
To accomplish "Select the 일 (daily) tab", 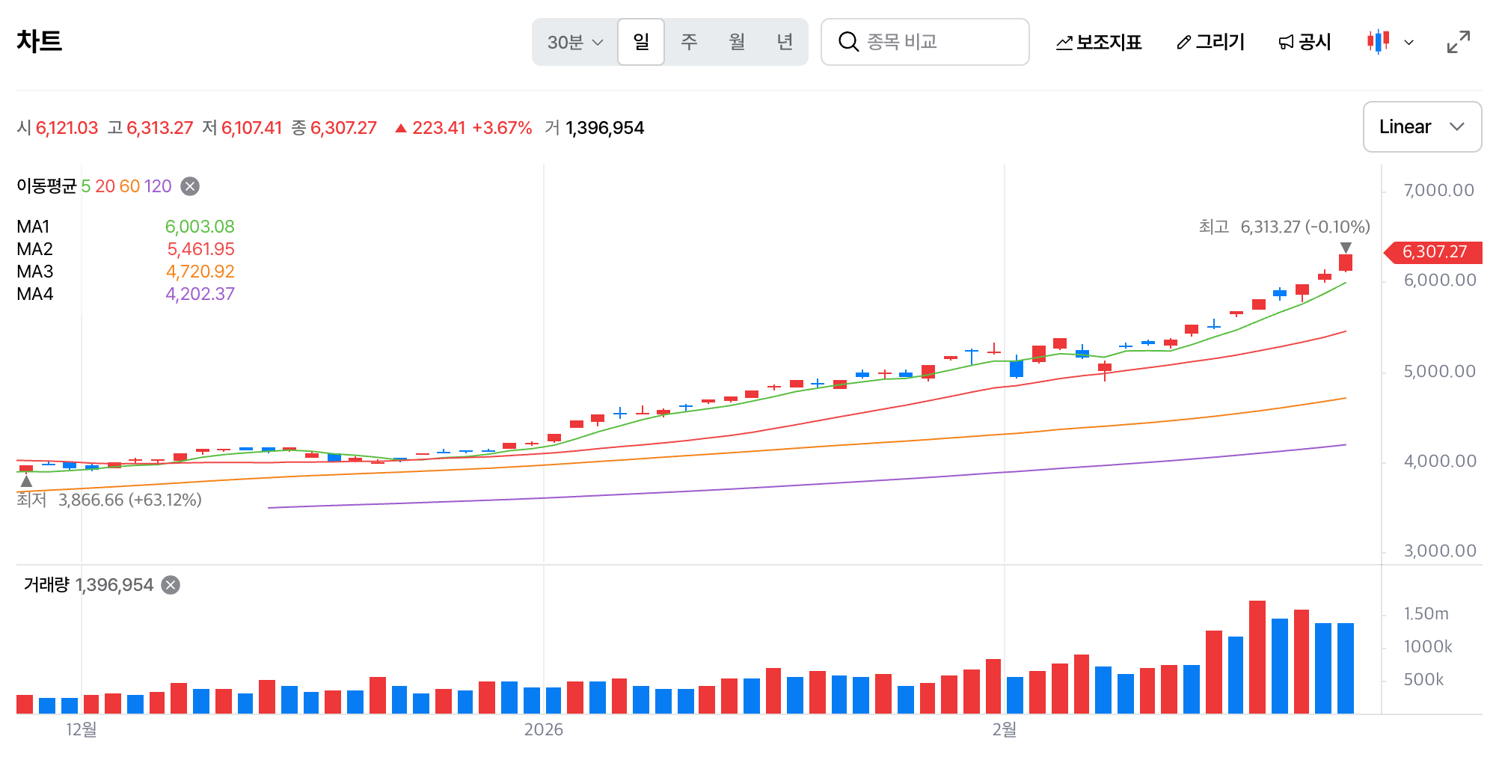I will click(x=641, y=42).
